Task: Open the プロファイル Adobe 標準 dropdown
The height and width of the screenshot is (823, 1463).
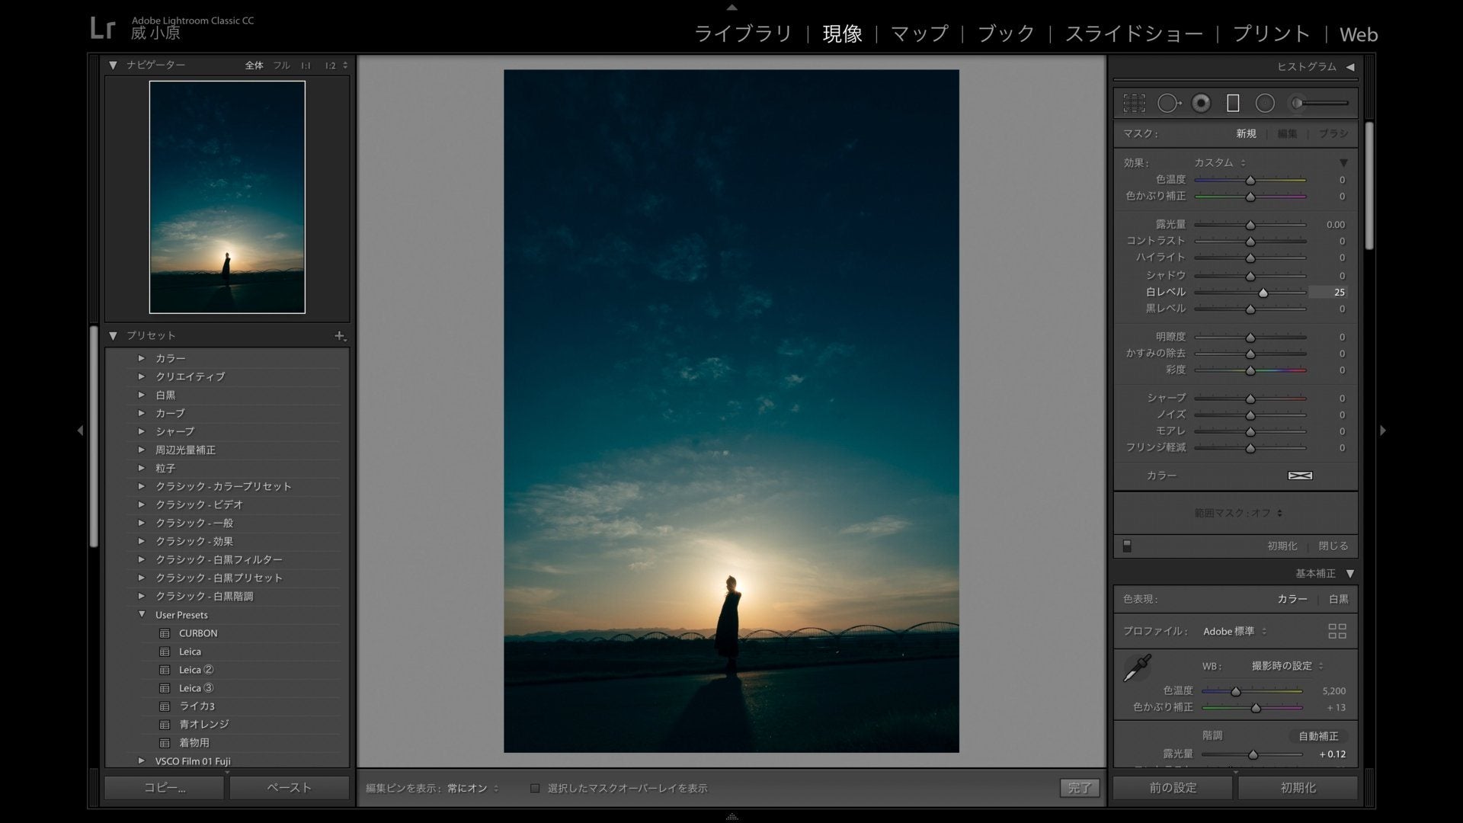Action: click(x=1234, y=631)
